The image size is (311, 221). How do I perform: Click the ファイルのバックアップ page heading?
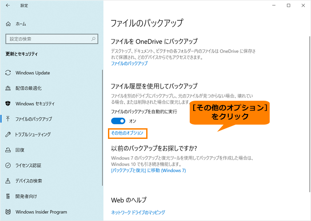click(x=147, y=23)
